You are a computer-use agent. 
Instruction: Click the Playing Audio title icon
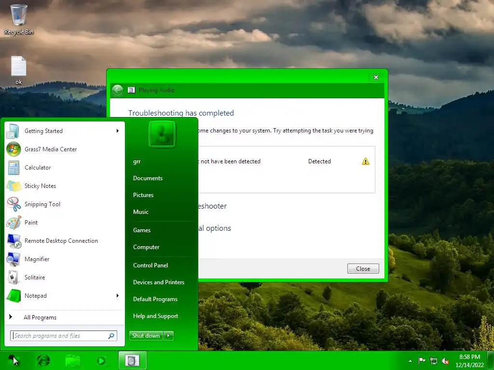click(x=131, y=90)
